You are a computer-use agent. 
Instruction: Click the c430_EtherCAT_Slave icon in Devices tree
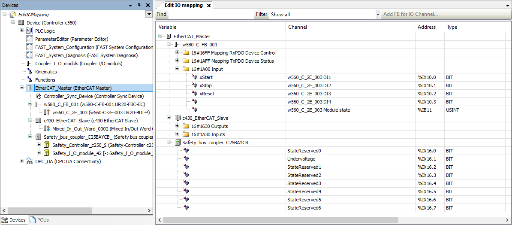click(39, 121)
